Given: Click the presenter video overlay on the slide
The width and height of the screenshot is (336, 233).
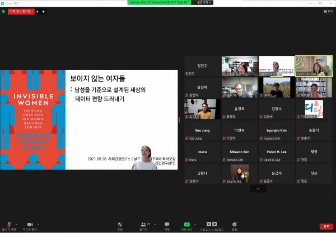Looking at the screenshot, I should [x=144, y=158].
